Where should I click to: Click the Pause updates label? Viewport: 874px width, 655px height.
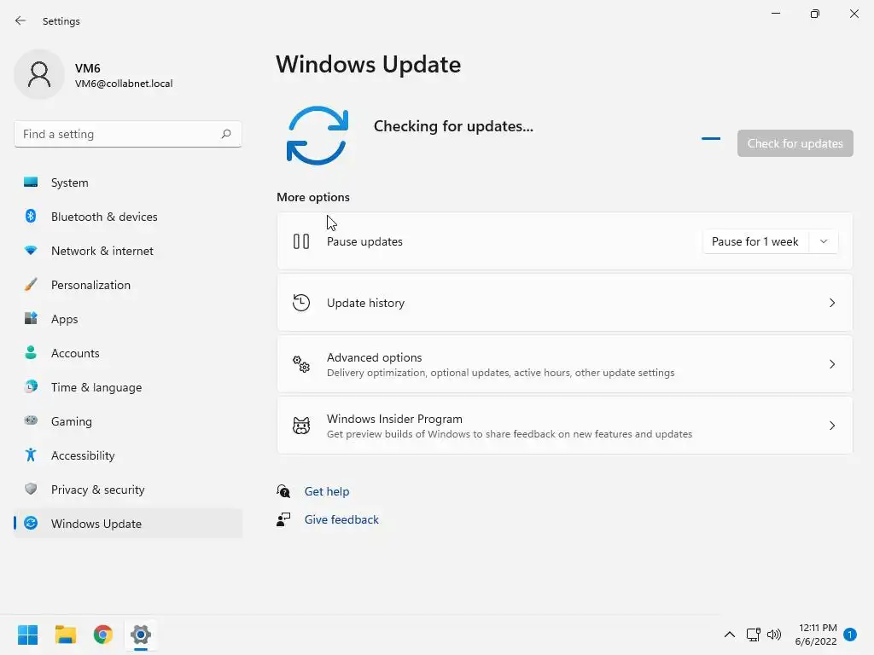coord(364,241)
